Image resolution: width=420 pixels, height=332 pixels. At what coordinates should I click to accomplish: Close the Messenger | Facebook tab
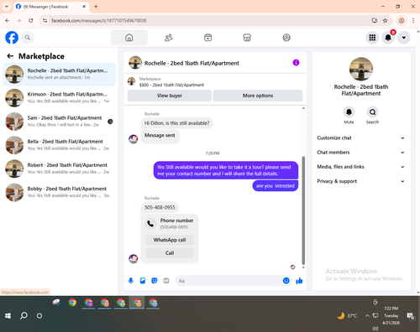tap(84, 7)
